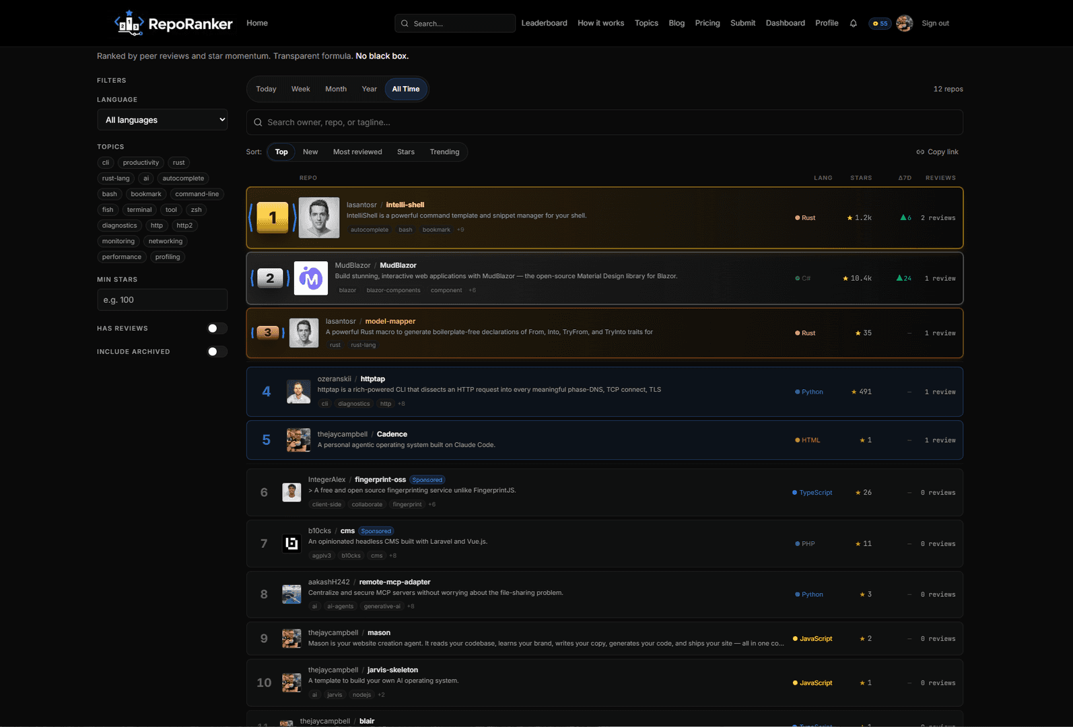The width and height of the screenshot is (1073, 727).
Task: Select the Month time range tab
Action: pos(336,89)
